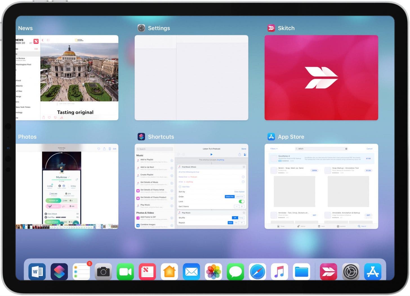
Task: Switch to Apps tab in App Store
Action: point(321,226)
